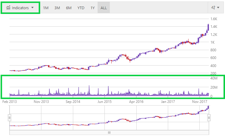The height and width of the screenshot is (137, 225).
Task: Expand the Indicators dropdown arrow
Action: point(32,8)
